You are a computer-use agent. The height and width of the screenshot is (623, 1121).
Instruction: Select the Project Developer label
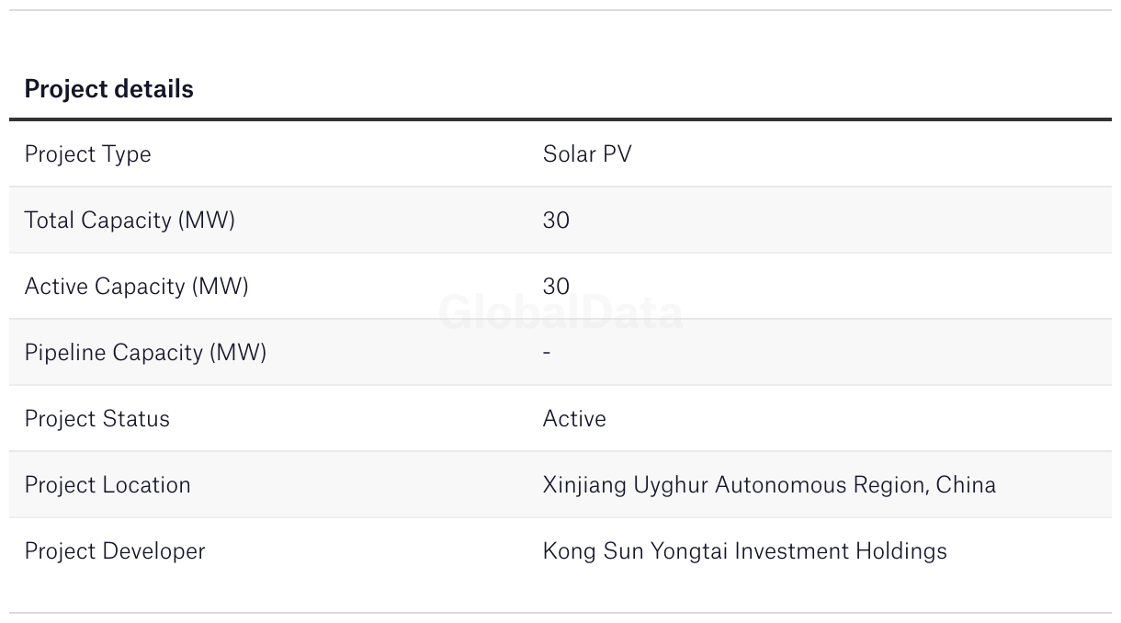pyautogui.click(x=115, y=551)
